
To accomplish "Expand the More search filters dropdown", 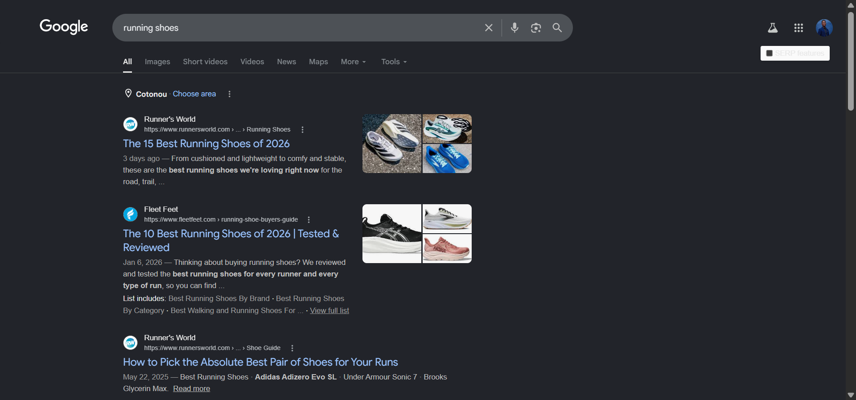I will (x=353, y=62).
